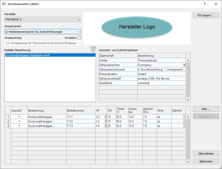
Task: Click the Einst. Ja cell in row 1
Action: point(164,117)
